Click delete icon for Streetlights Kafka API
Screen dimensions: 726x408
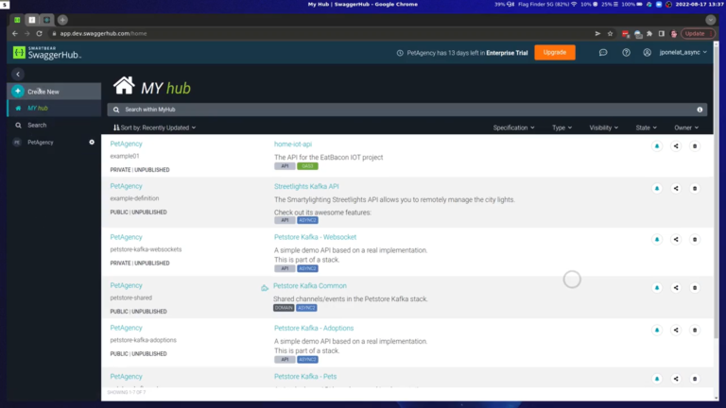pos(695,188)
